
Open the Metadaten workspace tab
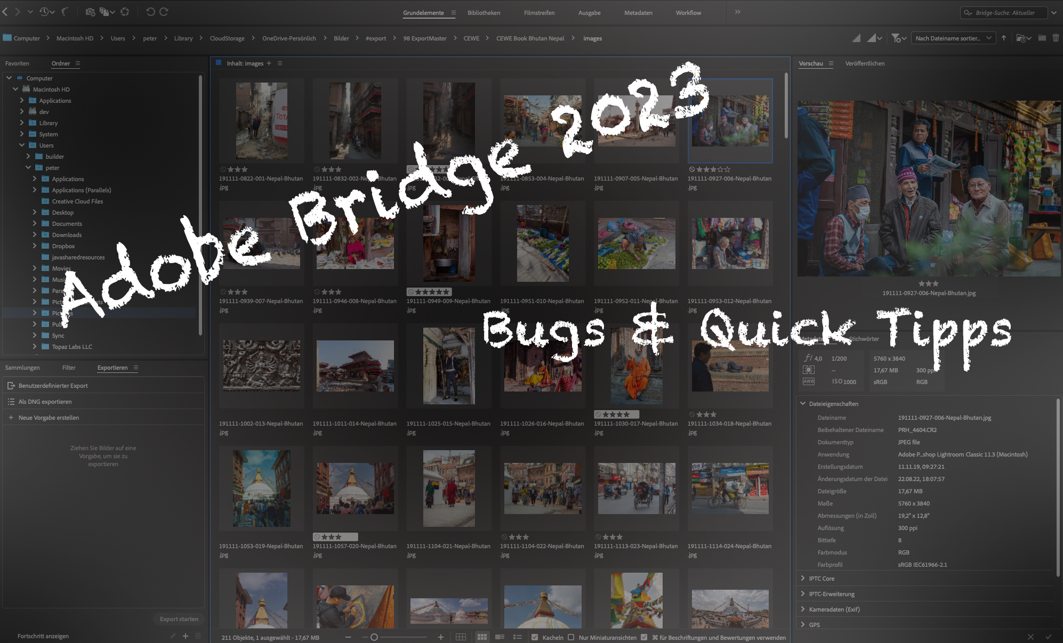coord(638,13)
